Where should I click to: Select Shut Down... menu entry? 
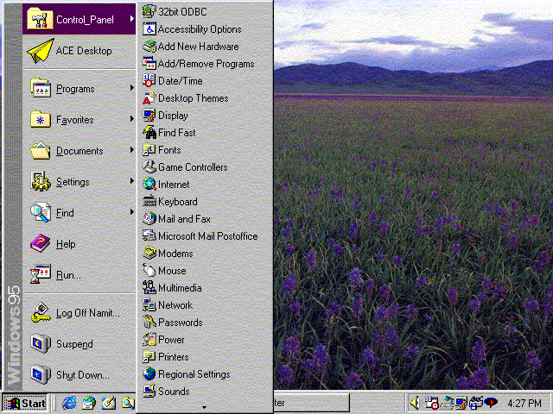click(x=79, y=375)
